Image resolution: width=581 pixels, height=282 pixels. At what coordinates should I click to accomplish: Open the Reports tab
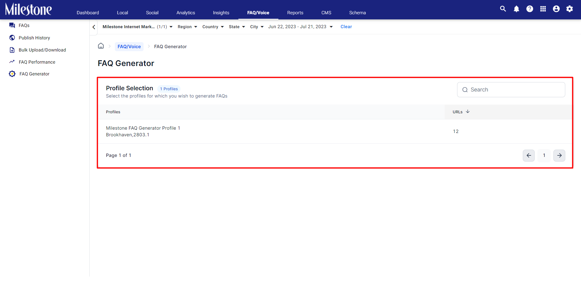click(x=295, y=13)
